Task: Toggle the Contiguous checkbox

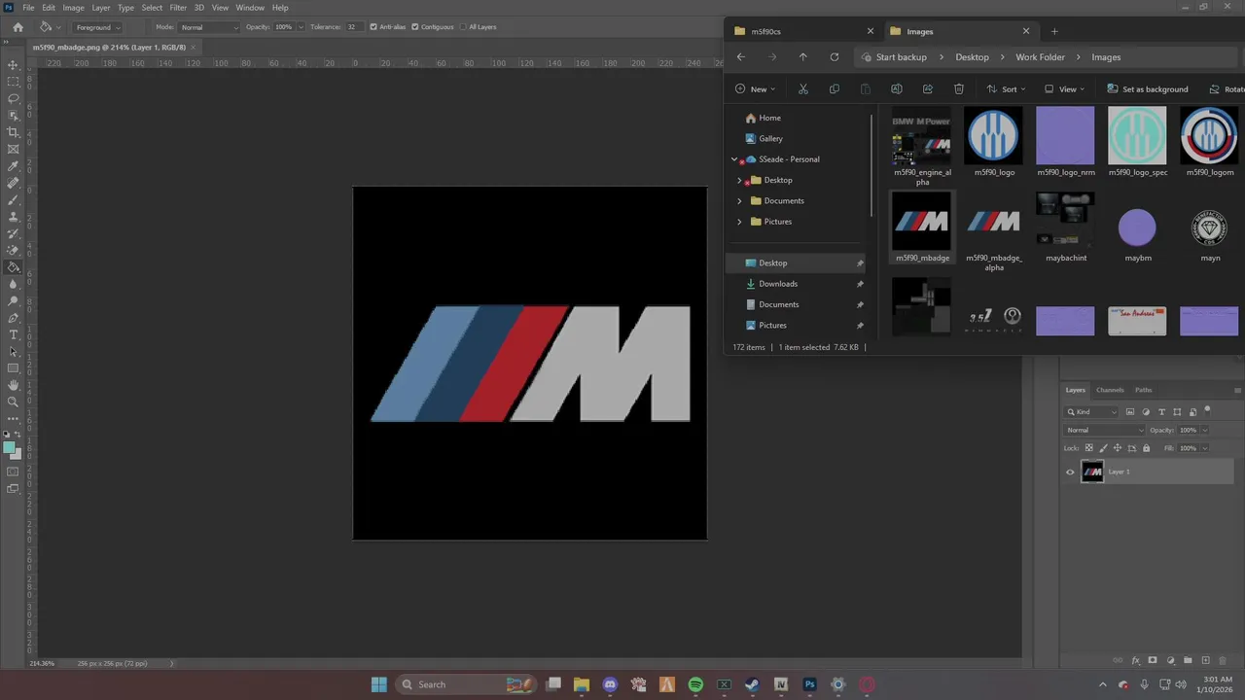Action: pos(416,27)
